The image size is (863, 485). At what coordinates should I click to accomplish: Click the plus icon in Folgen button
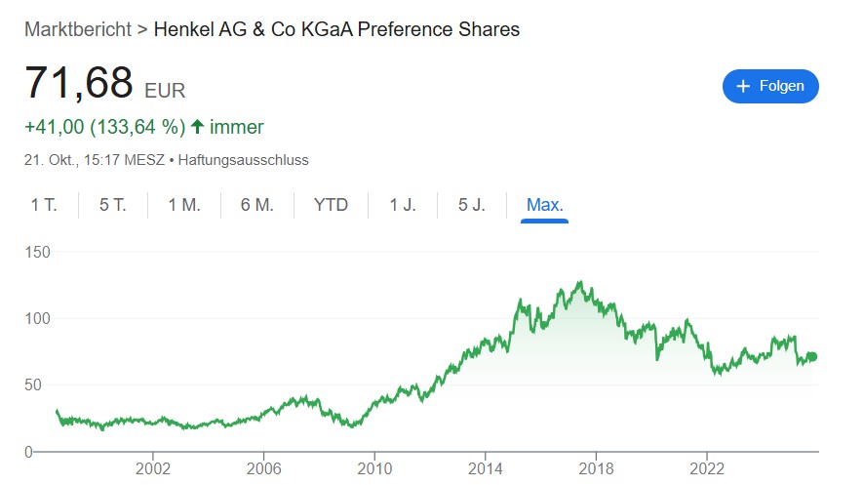pyautogui.click(x=743, y=86)
